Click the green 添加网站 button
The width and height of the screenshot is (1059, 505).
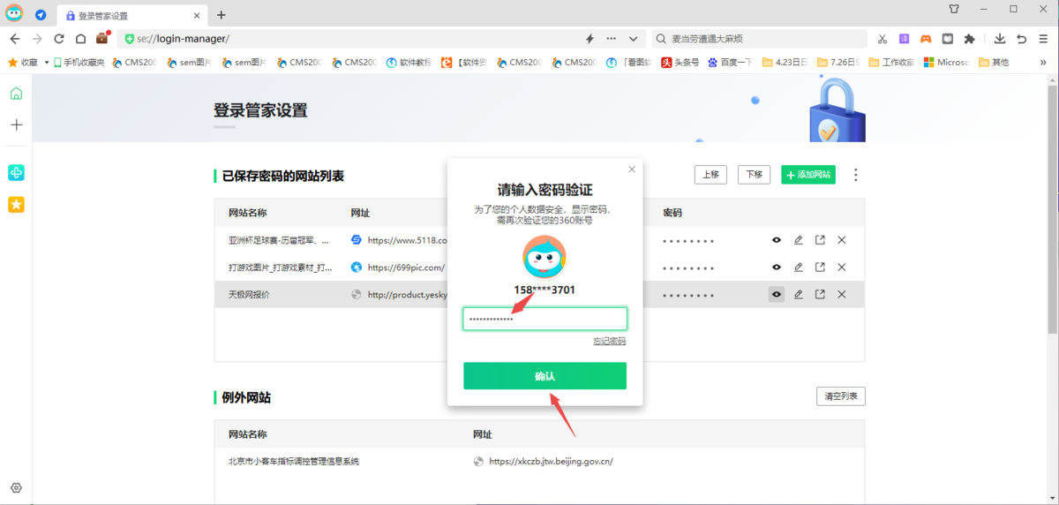[808, 175]
